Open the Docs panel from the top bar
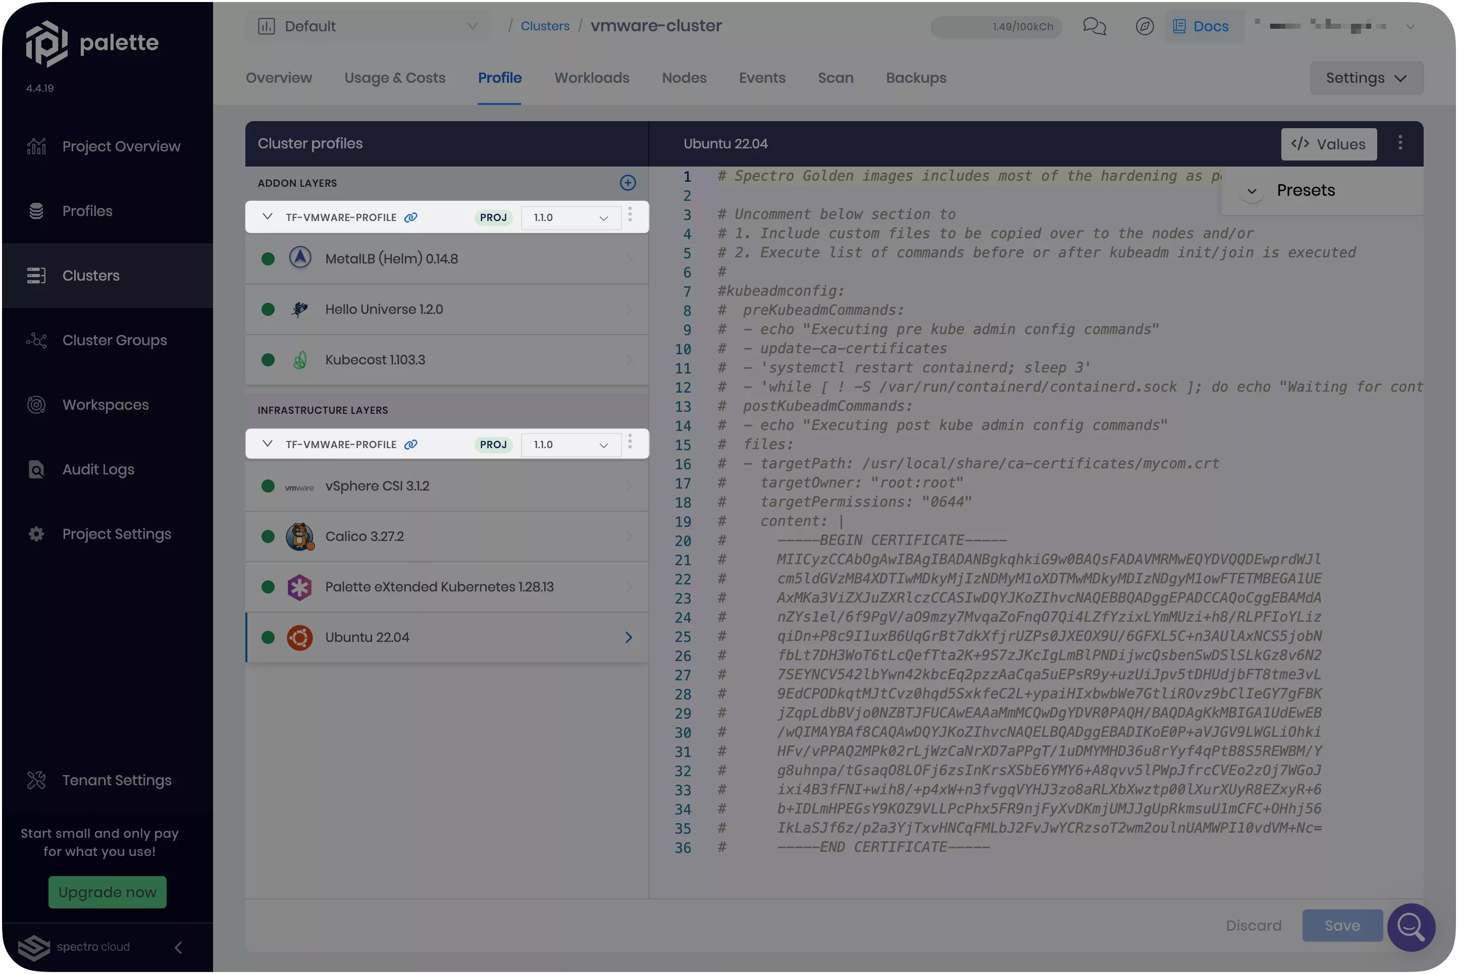Image resolution: width=1458 pixels, height=974 pixels. (1203, 26)
